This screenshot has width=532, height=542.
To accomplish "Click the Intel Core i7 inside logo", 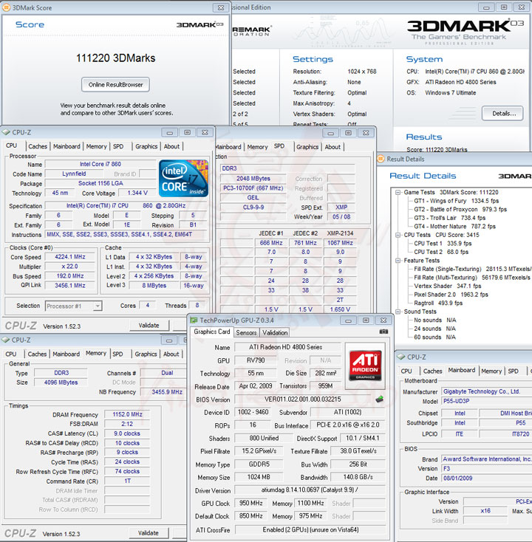I will coord(184,178).
